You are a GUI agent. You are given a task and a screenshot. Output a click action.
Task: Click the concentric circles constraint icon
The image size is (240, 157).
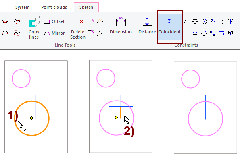[195, 21]
